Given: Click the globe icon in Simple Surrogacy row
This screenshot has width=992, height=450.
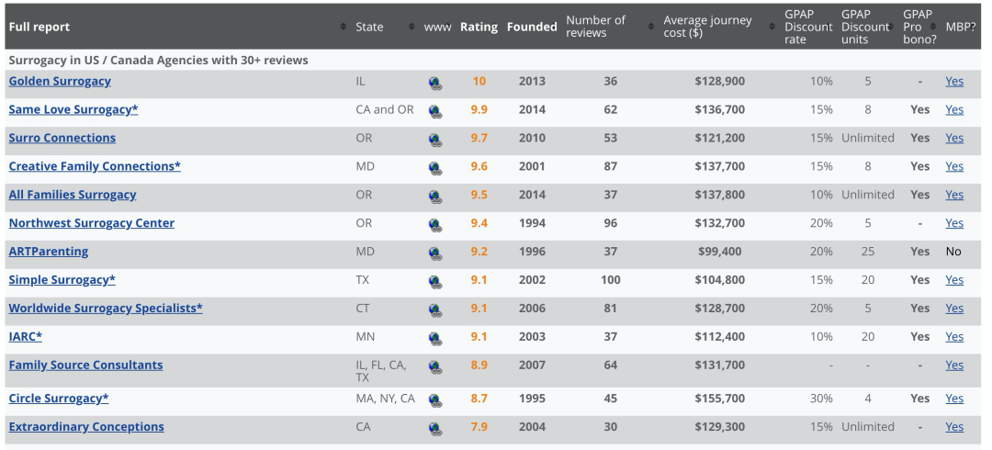Looking at the screenshot, I should pyautogui.click(x=435, y=281).
